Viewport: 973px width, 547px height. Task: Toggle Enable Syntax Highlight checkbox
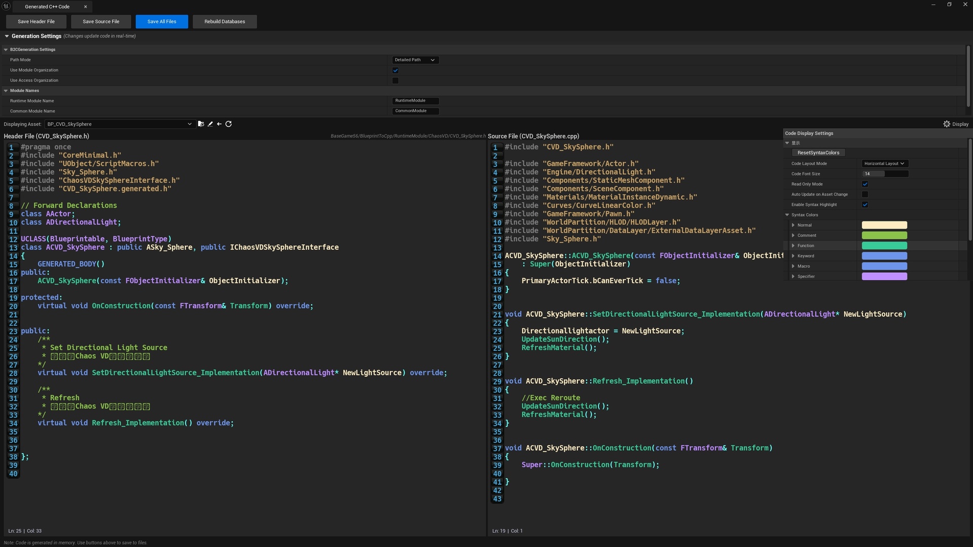tap(865, 205)
